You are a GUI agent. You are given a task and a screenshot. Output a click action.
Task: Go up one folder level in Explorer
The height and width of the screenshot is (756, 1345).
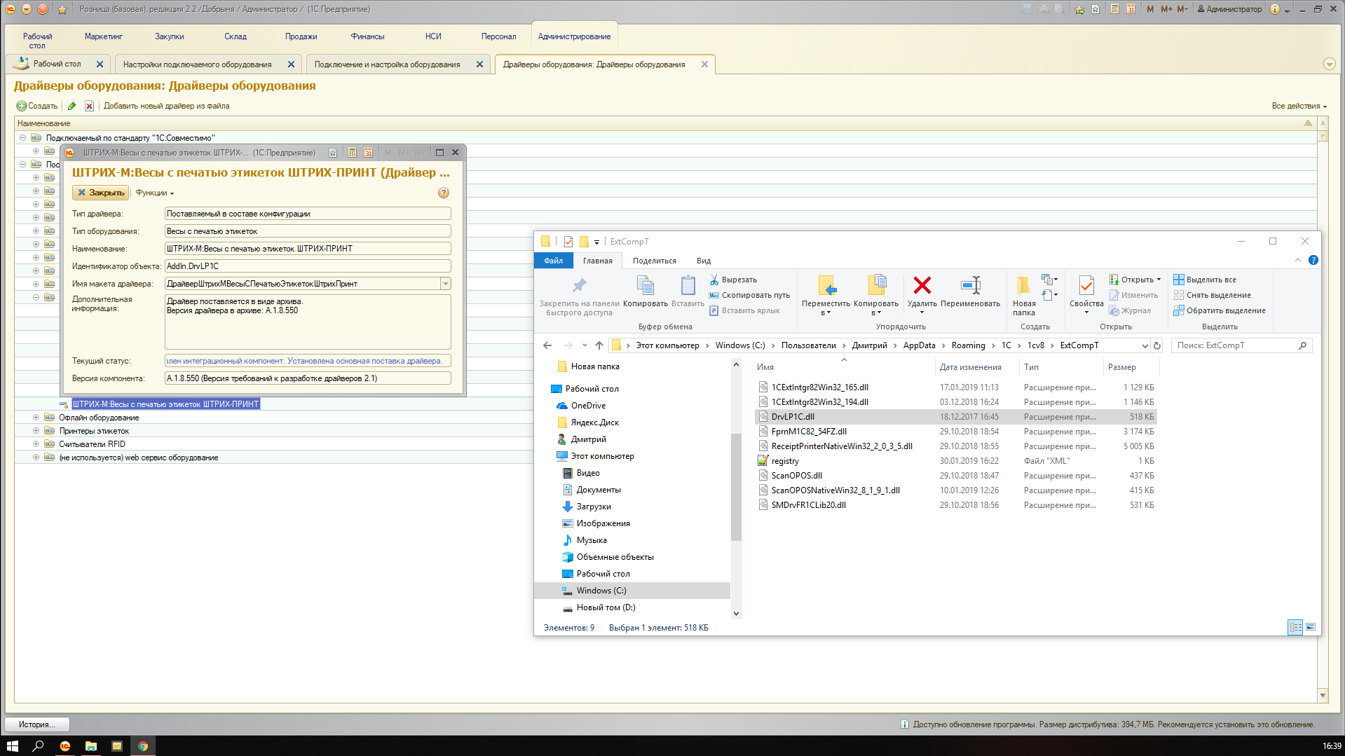599,345
